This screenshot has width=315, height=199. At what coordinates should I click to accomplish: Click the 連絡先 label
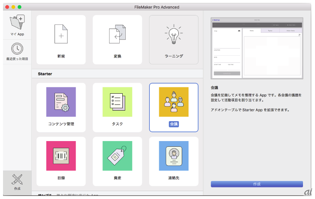pyautogui.click(x=174, y=178)
